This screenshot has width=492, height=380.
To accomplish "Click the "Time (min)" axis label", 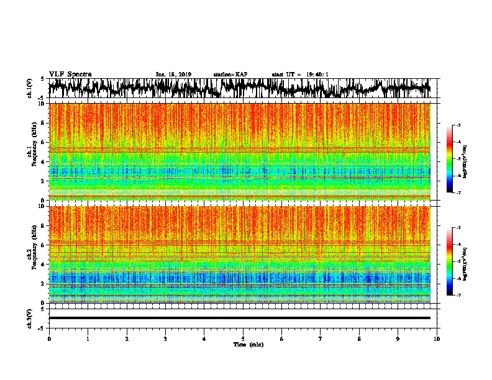I will [248, 345].
